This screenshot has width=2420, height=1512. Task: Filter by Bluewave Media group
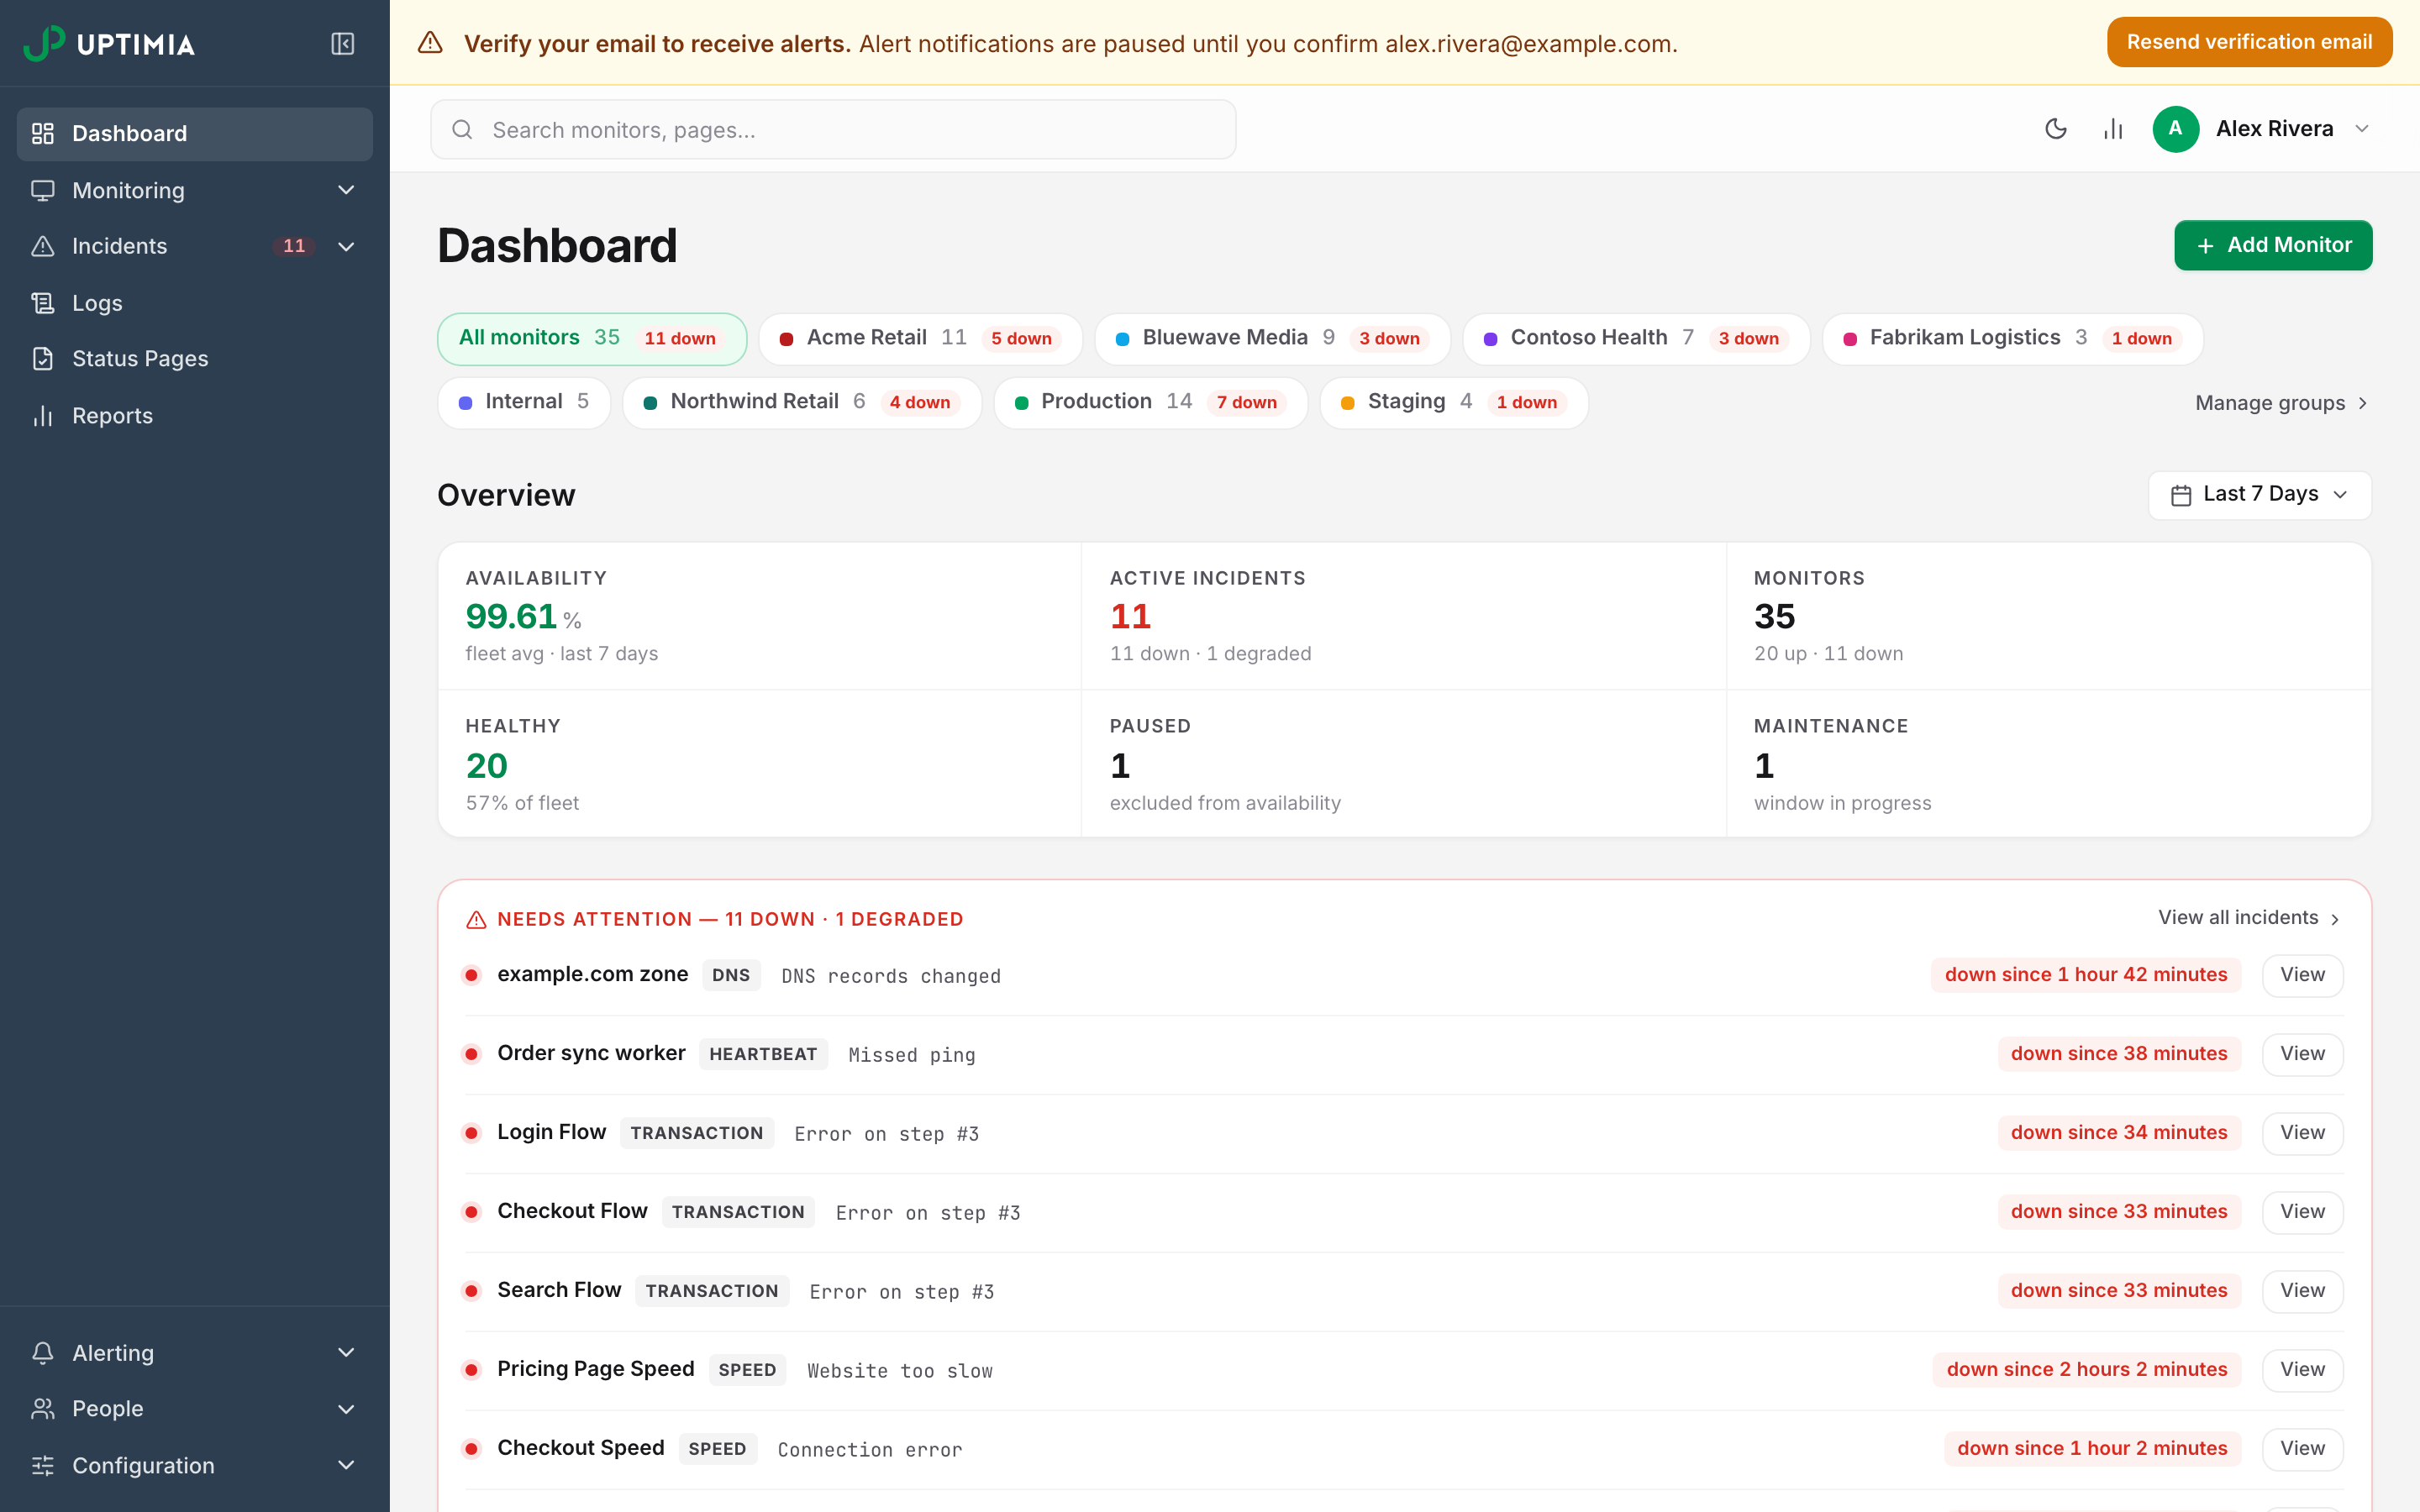click(x=1272, y=339)
